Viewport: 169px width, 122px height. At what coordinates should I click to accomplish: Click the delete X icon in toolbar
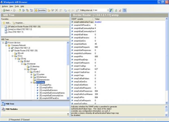point(57,10)
